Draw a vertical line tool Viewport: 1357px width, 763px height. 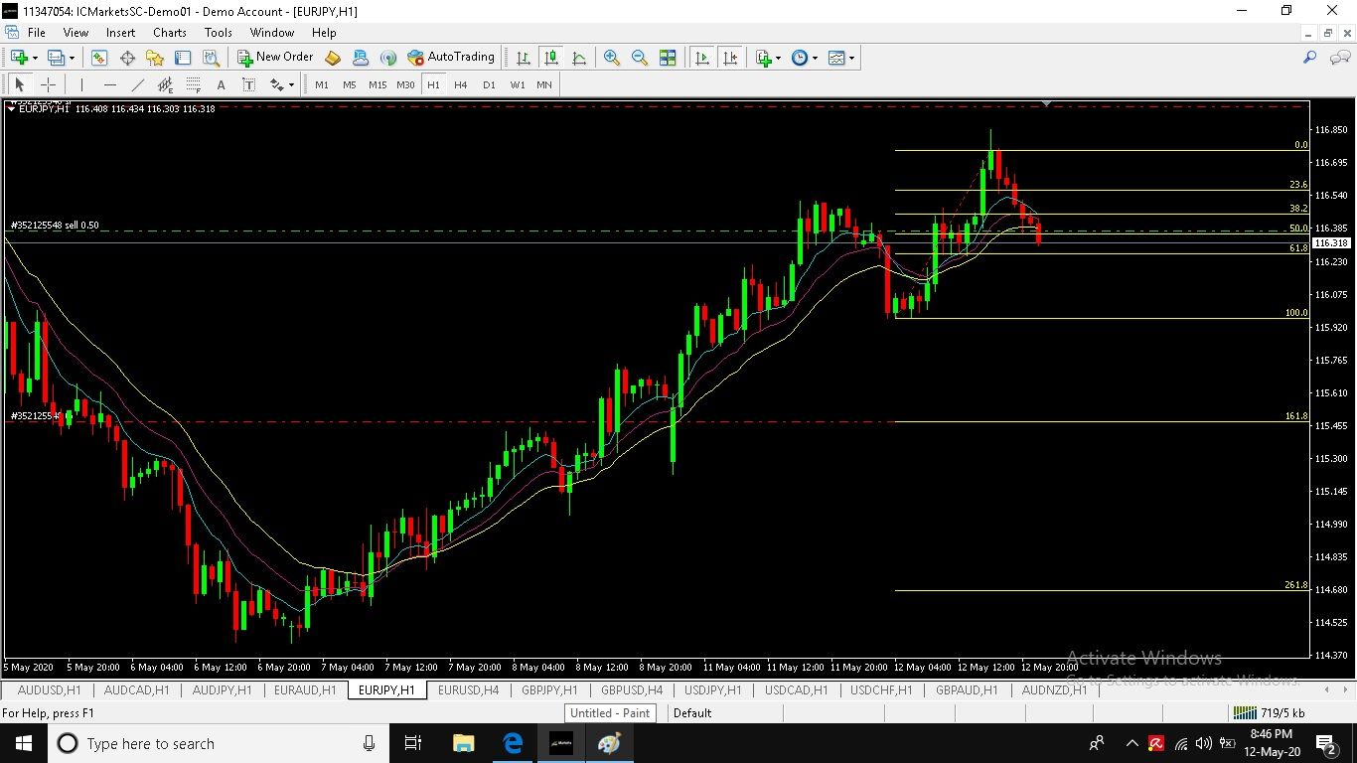[x=81, y=84]
